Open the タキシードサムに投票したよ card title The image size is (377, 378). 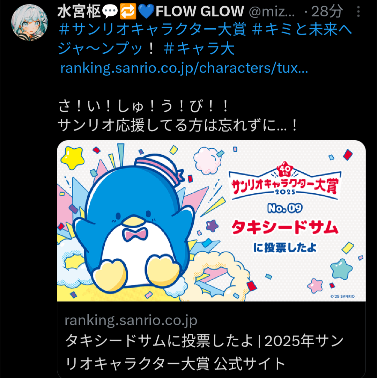[x=205, y=352]
